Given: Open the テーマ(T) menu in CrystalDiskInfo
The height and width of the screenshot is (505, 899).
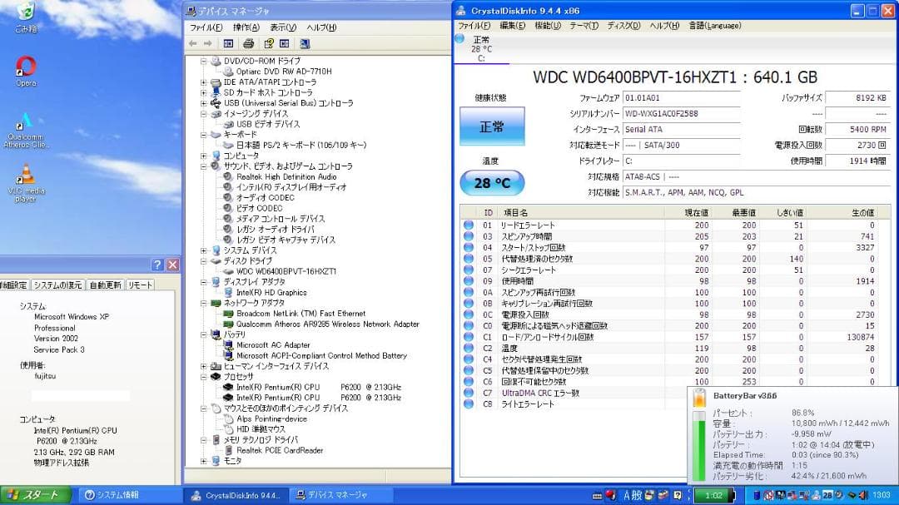Looking at the screenshot, I should click(x=584, y=26).
